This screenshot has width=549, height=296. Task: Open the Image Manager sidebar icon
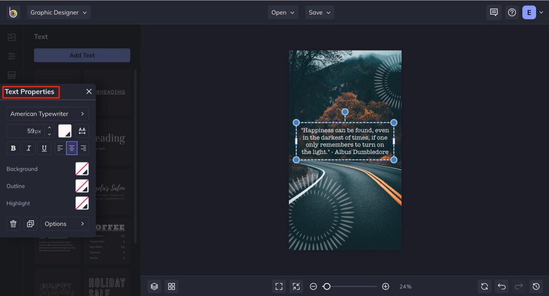click(x=12, y=37)
